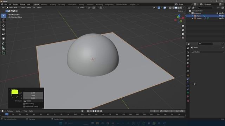Click the viewport zoom magnifier icon
The width and height of the screenshot is (225, 126).
coord(183,26)
